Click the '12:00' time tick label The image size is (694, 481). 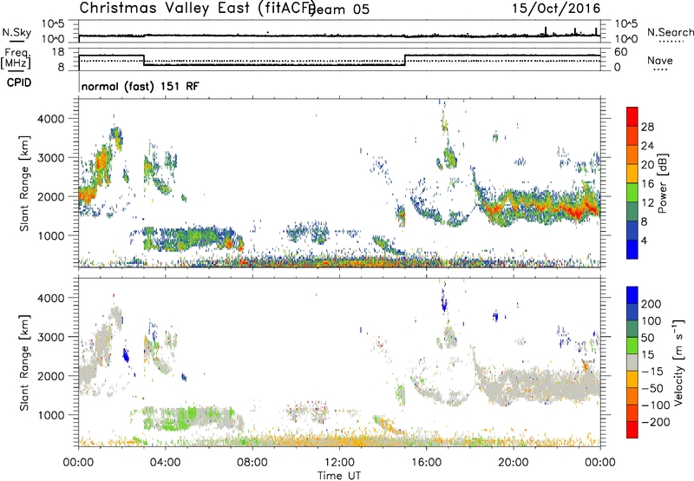pos(339,463)
